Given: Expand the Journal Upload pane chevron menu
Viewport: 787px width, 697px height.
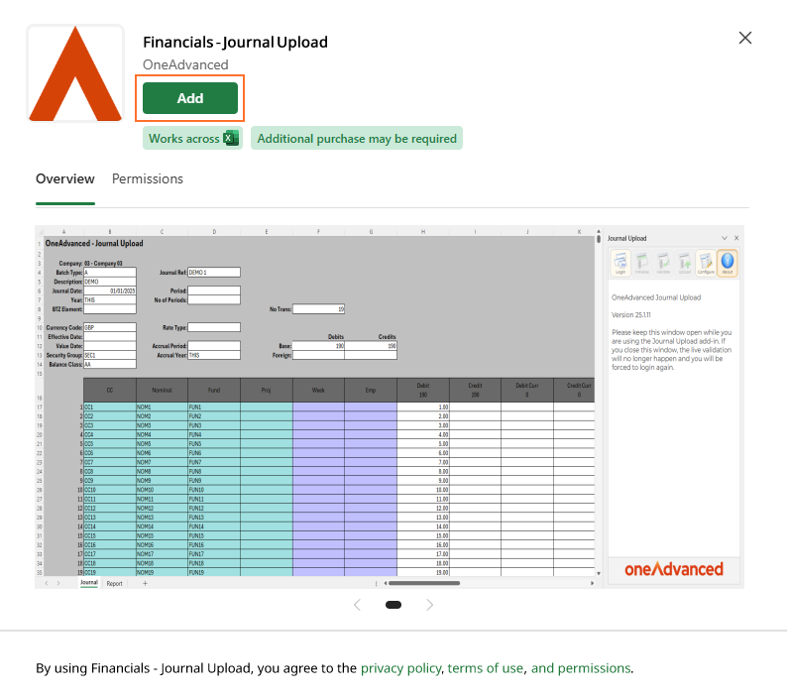Looking at the screenshot, I should tap(725, 238).
